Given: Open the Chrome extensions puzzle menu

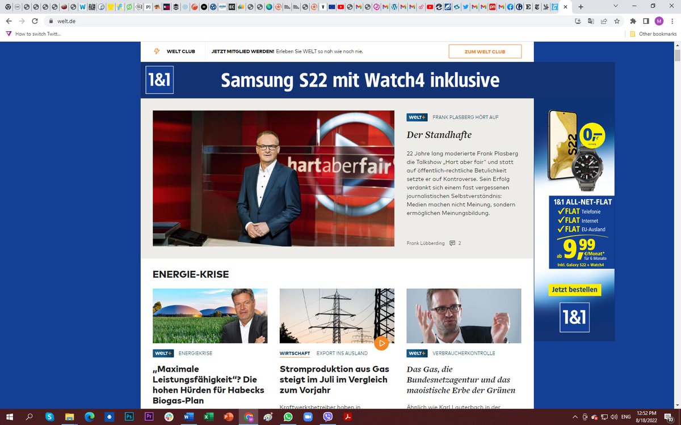Looking at the screenshot, I should pyautogui.click(x=633, y=21).
